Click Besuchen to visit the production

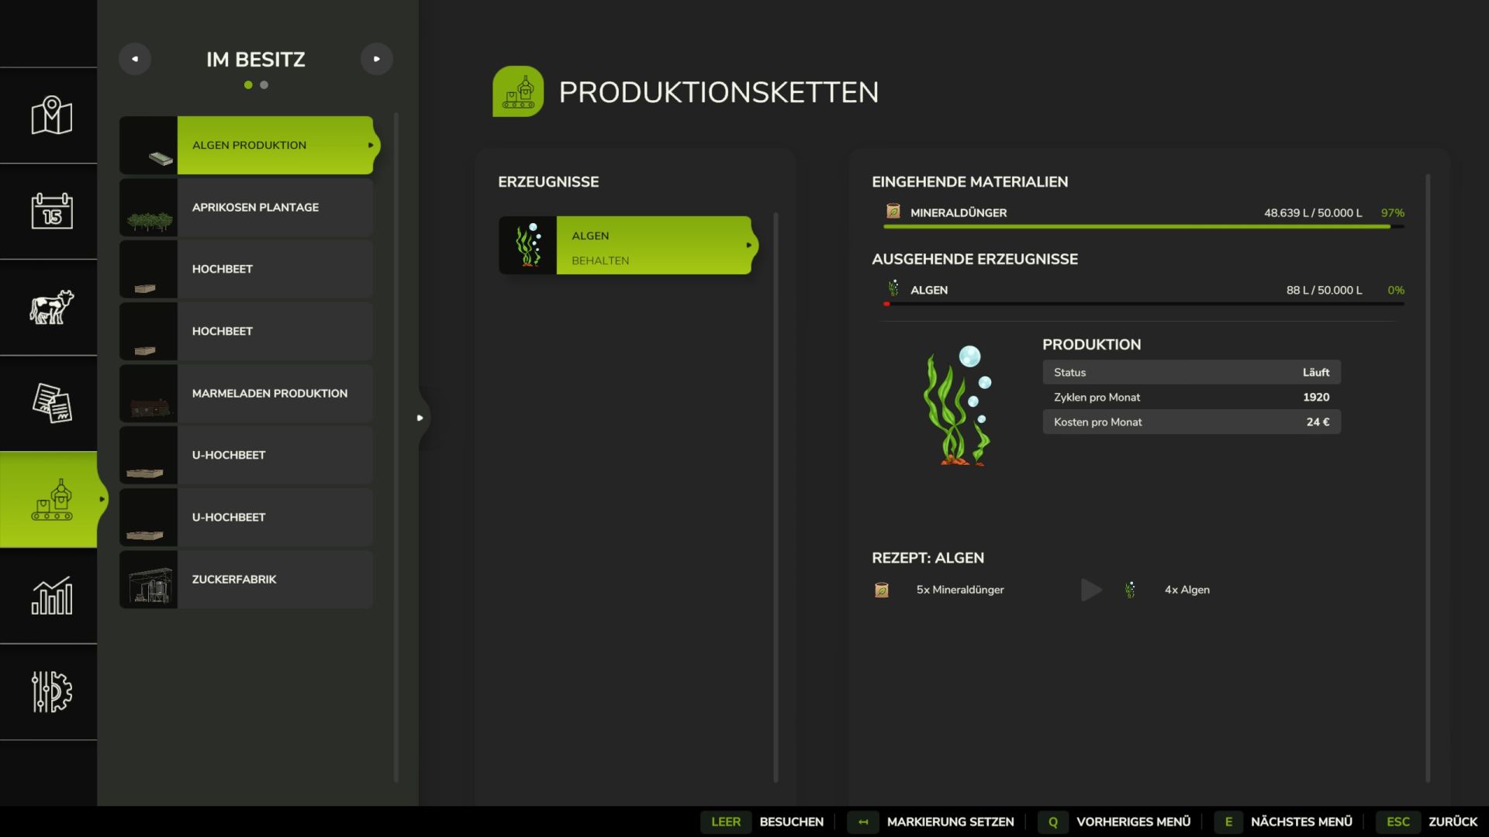click(x=791, y=821)
